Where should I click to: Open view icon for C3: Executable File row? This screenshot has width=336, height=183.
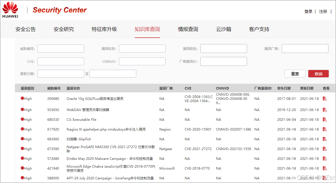coord(325,120)
